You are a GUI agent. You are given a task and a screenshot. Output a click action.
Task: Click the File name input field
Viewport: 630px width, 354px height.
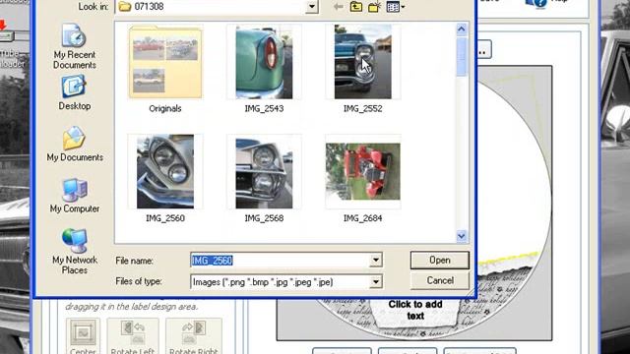click(x=280, y=260)
